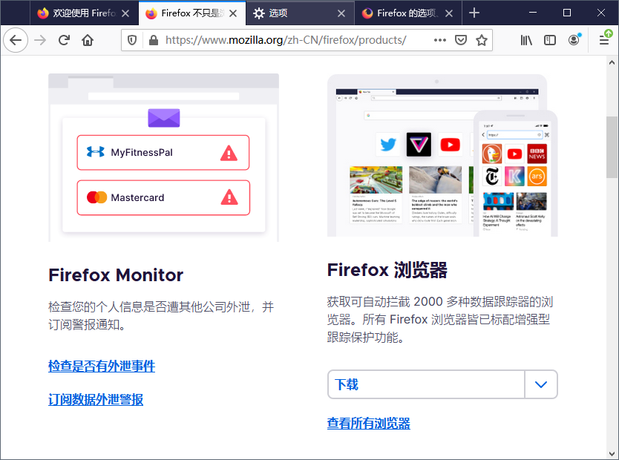The width and height of the screenshot is (619, 460).
Task: Click the tracking protection shield icon
Action: [x=133, y=40]
